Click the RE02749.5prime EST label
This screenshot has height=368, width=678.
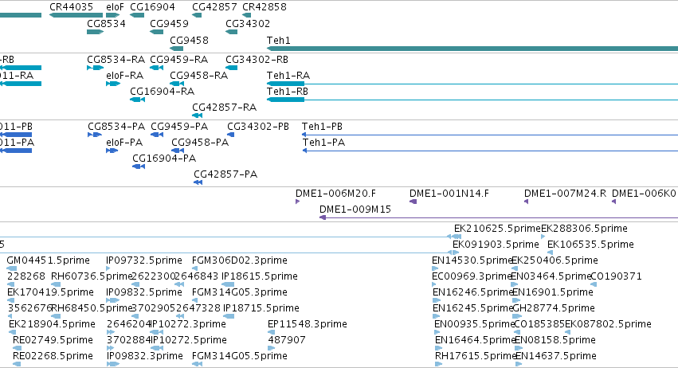point(53,340)
